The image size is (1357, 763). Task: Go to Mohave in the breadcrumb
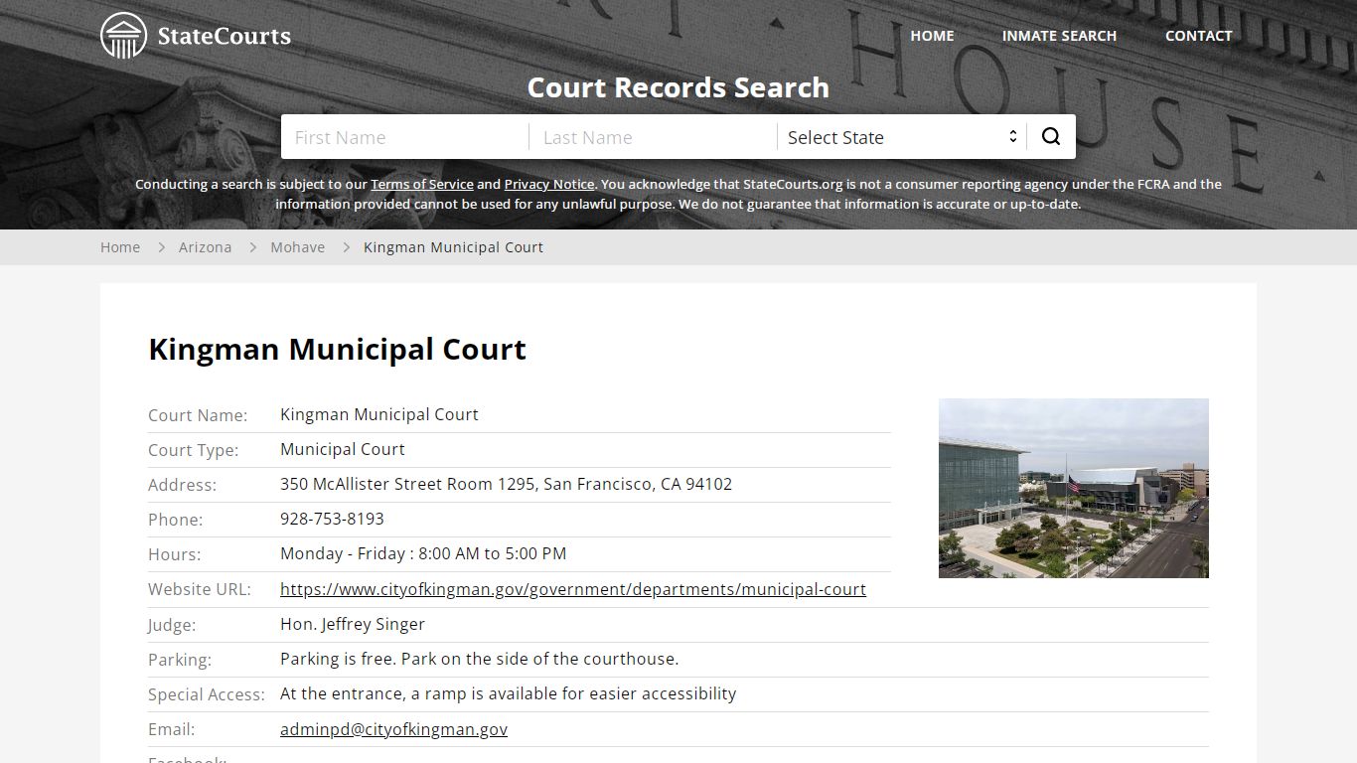point(298,247)
